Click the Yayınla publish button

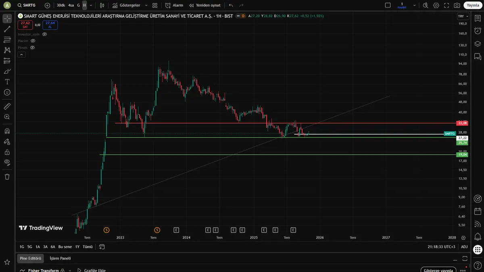click(x=472, y=5)
